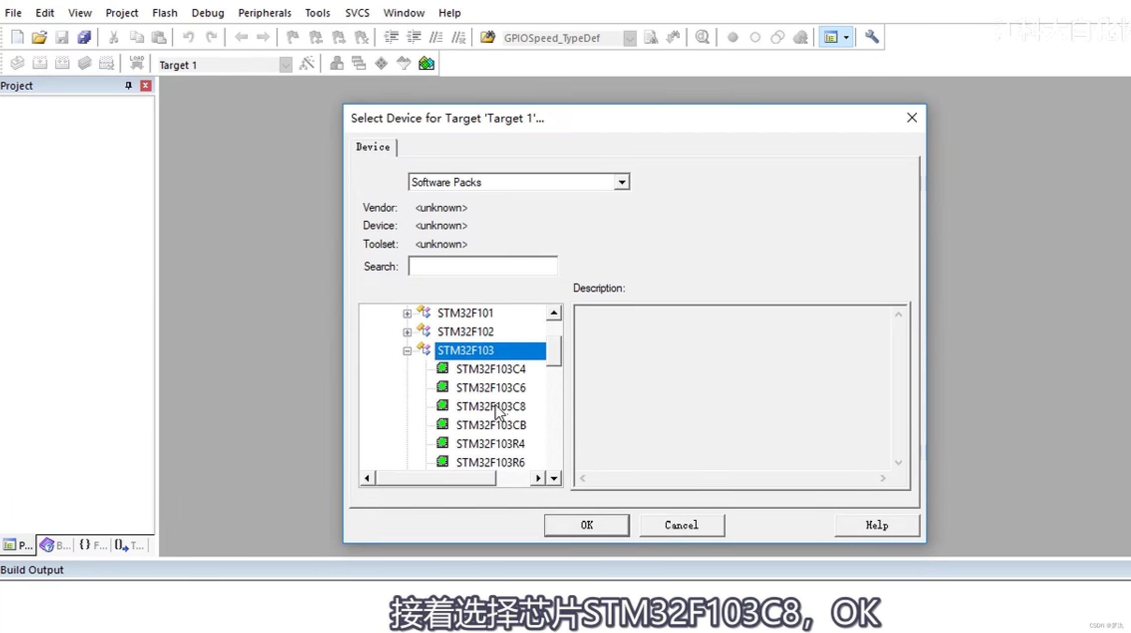Pin the Project panel
1131x633 pixels.
click(128, 86)
